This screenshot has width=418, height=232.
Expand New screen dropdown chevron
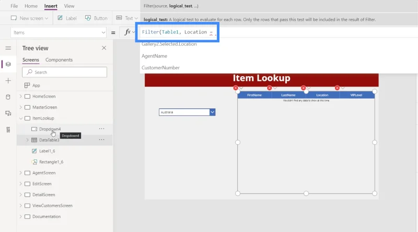coord(47,18)
